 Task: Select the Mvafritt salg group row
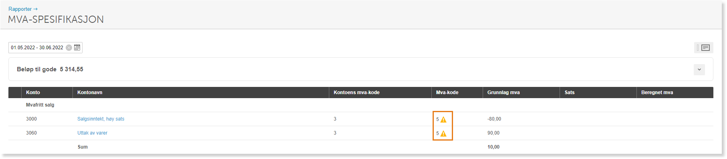point(361,105)
